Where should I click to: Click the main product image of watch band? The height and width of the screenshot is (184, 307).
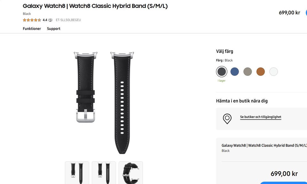click(x=104, y=103)
